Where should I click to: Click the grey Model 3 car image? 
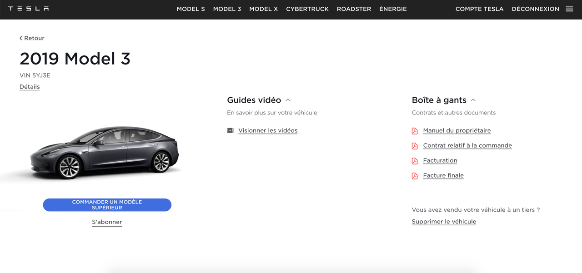coord(105,152)
